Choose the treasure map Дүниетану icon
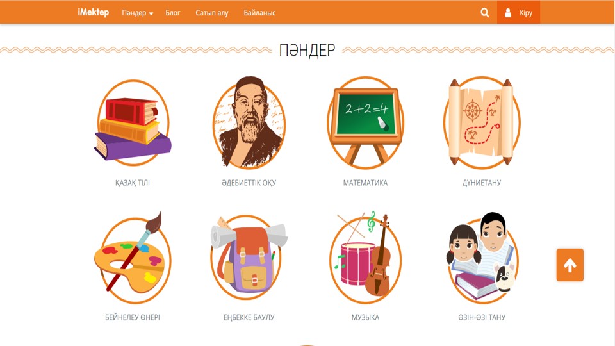Image resolution: width=615 pixels, height=346 pixels. coord(482,122)
